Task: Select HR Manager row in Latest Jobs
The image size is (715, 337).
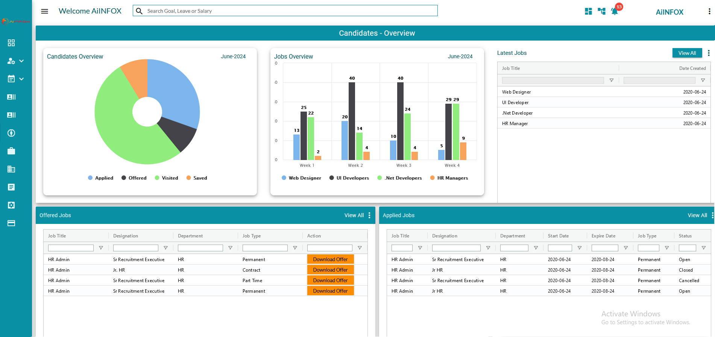Action: (604, 123)
